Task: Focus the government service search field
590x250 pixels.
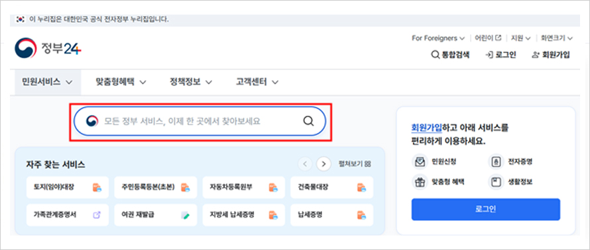Action: 200,121
